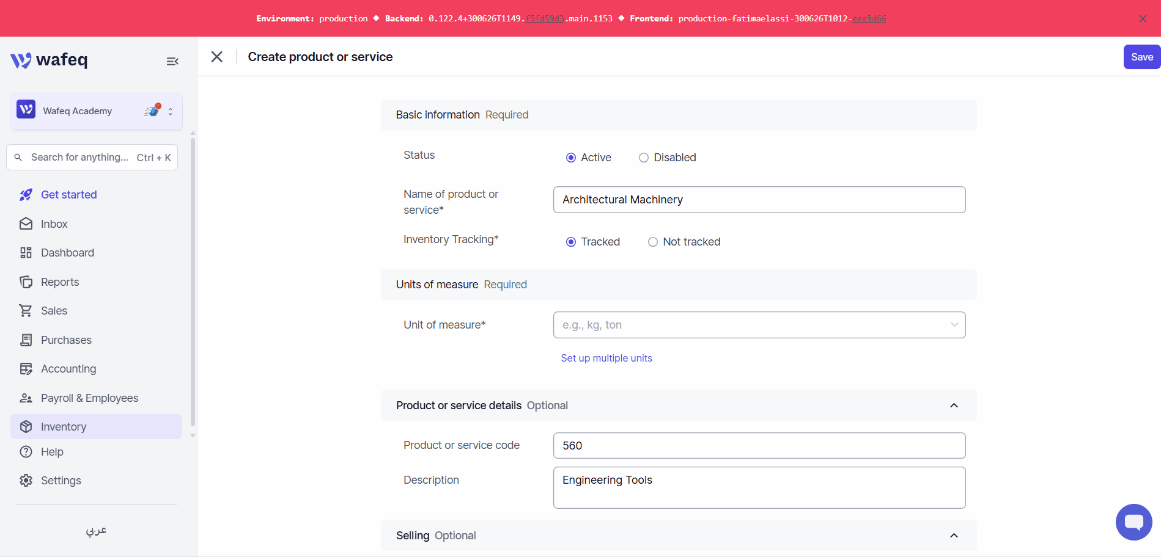Edit the Name of product or service field

[x=759, y=200]
